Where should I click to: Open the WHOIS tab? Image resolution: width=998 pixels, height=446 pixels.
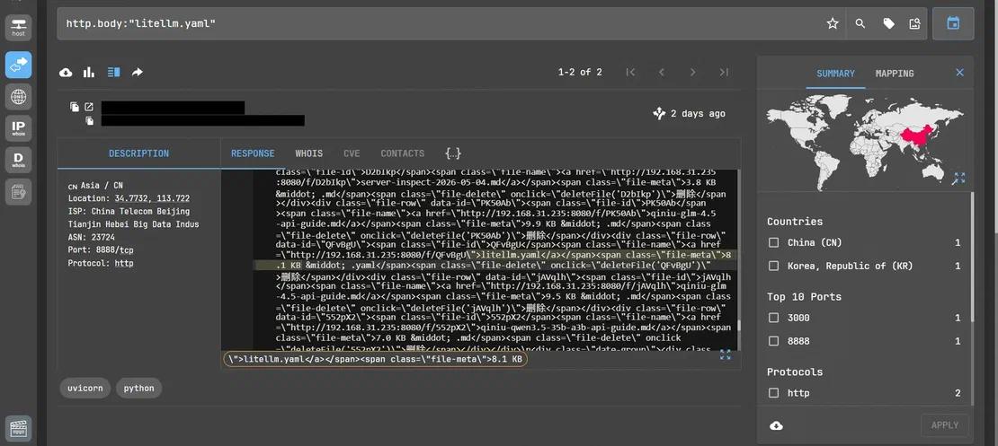click(308, 153)
